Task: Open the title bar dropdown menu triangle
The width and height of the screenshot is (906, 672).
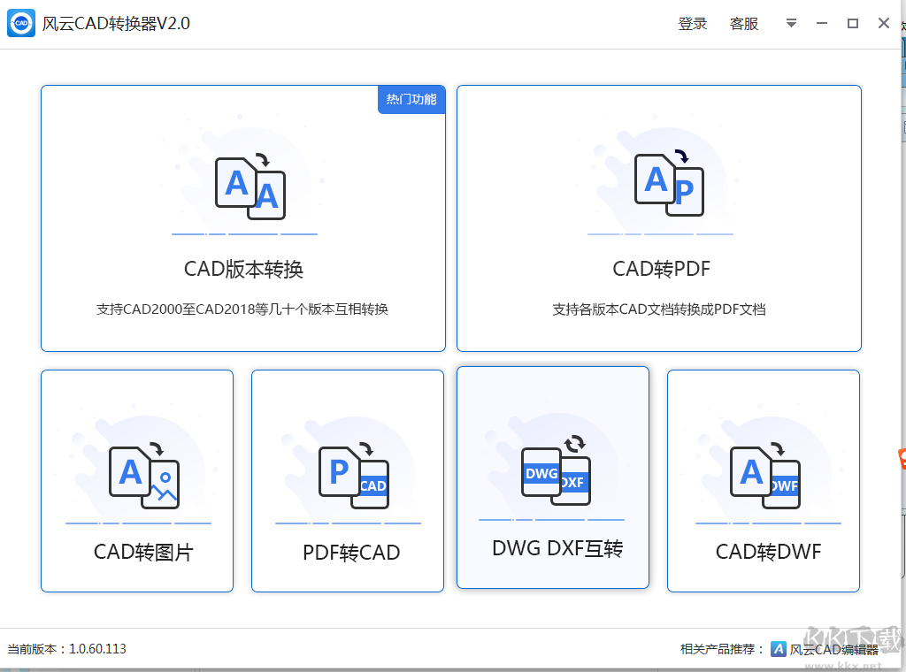Action: (792, 24)
